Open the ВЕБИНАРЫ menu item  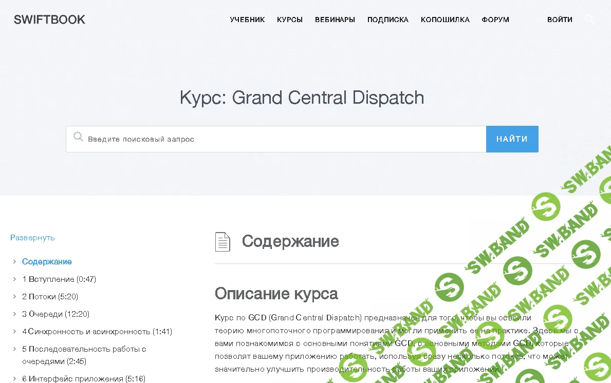335,19
